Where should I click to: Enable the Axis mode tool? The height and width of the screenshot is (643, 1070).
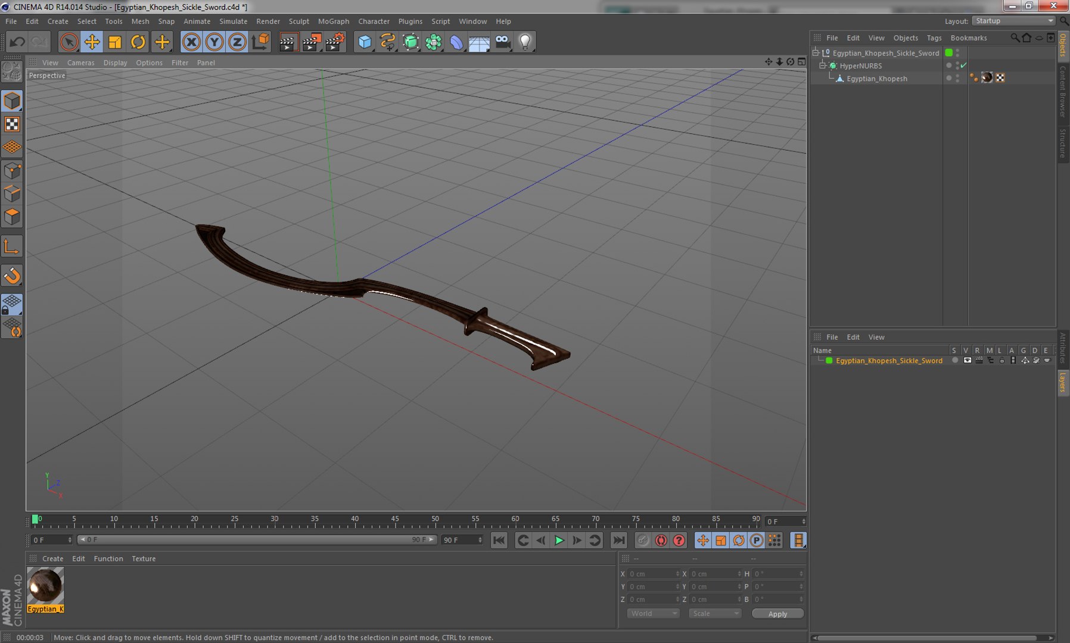coord(12,246)
